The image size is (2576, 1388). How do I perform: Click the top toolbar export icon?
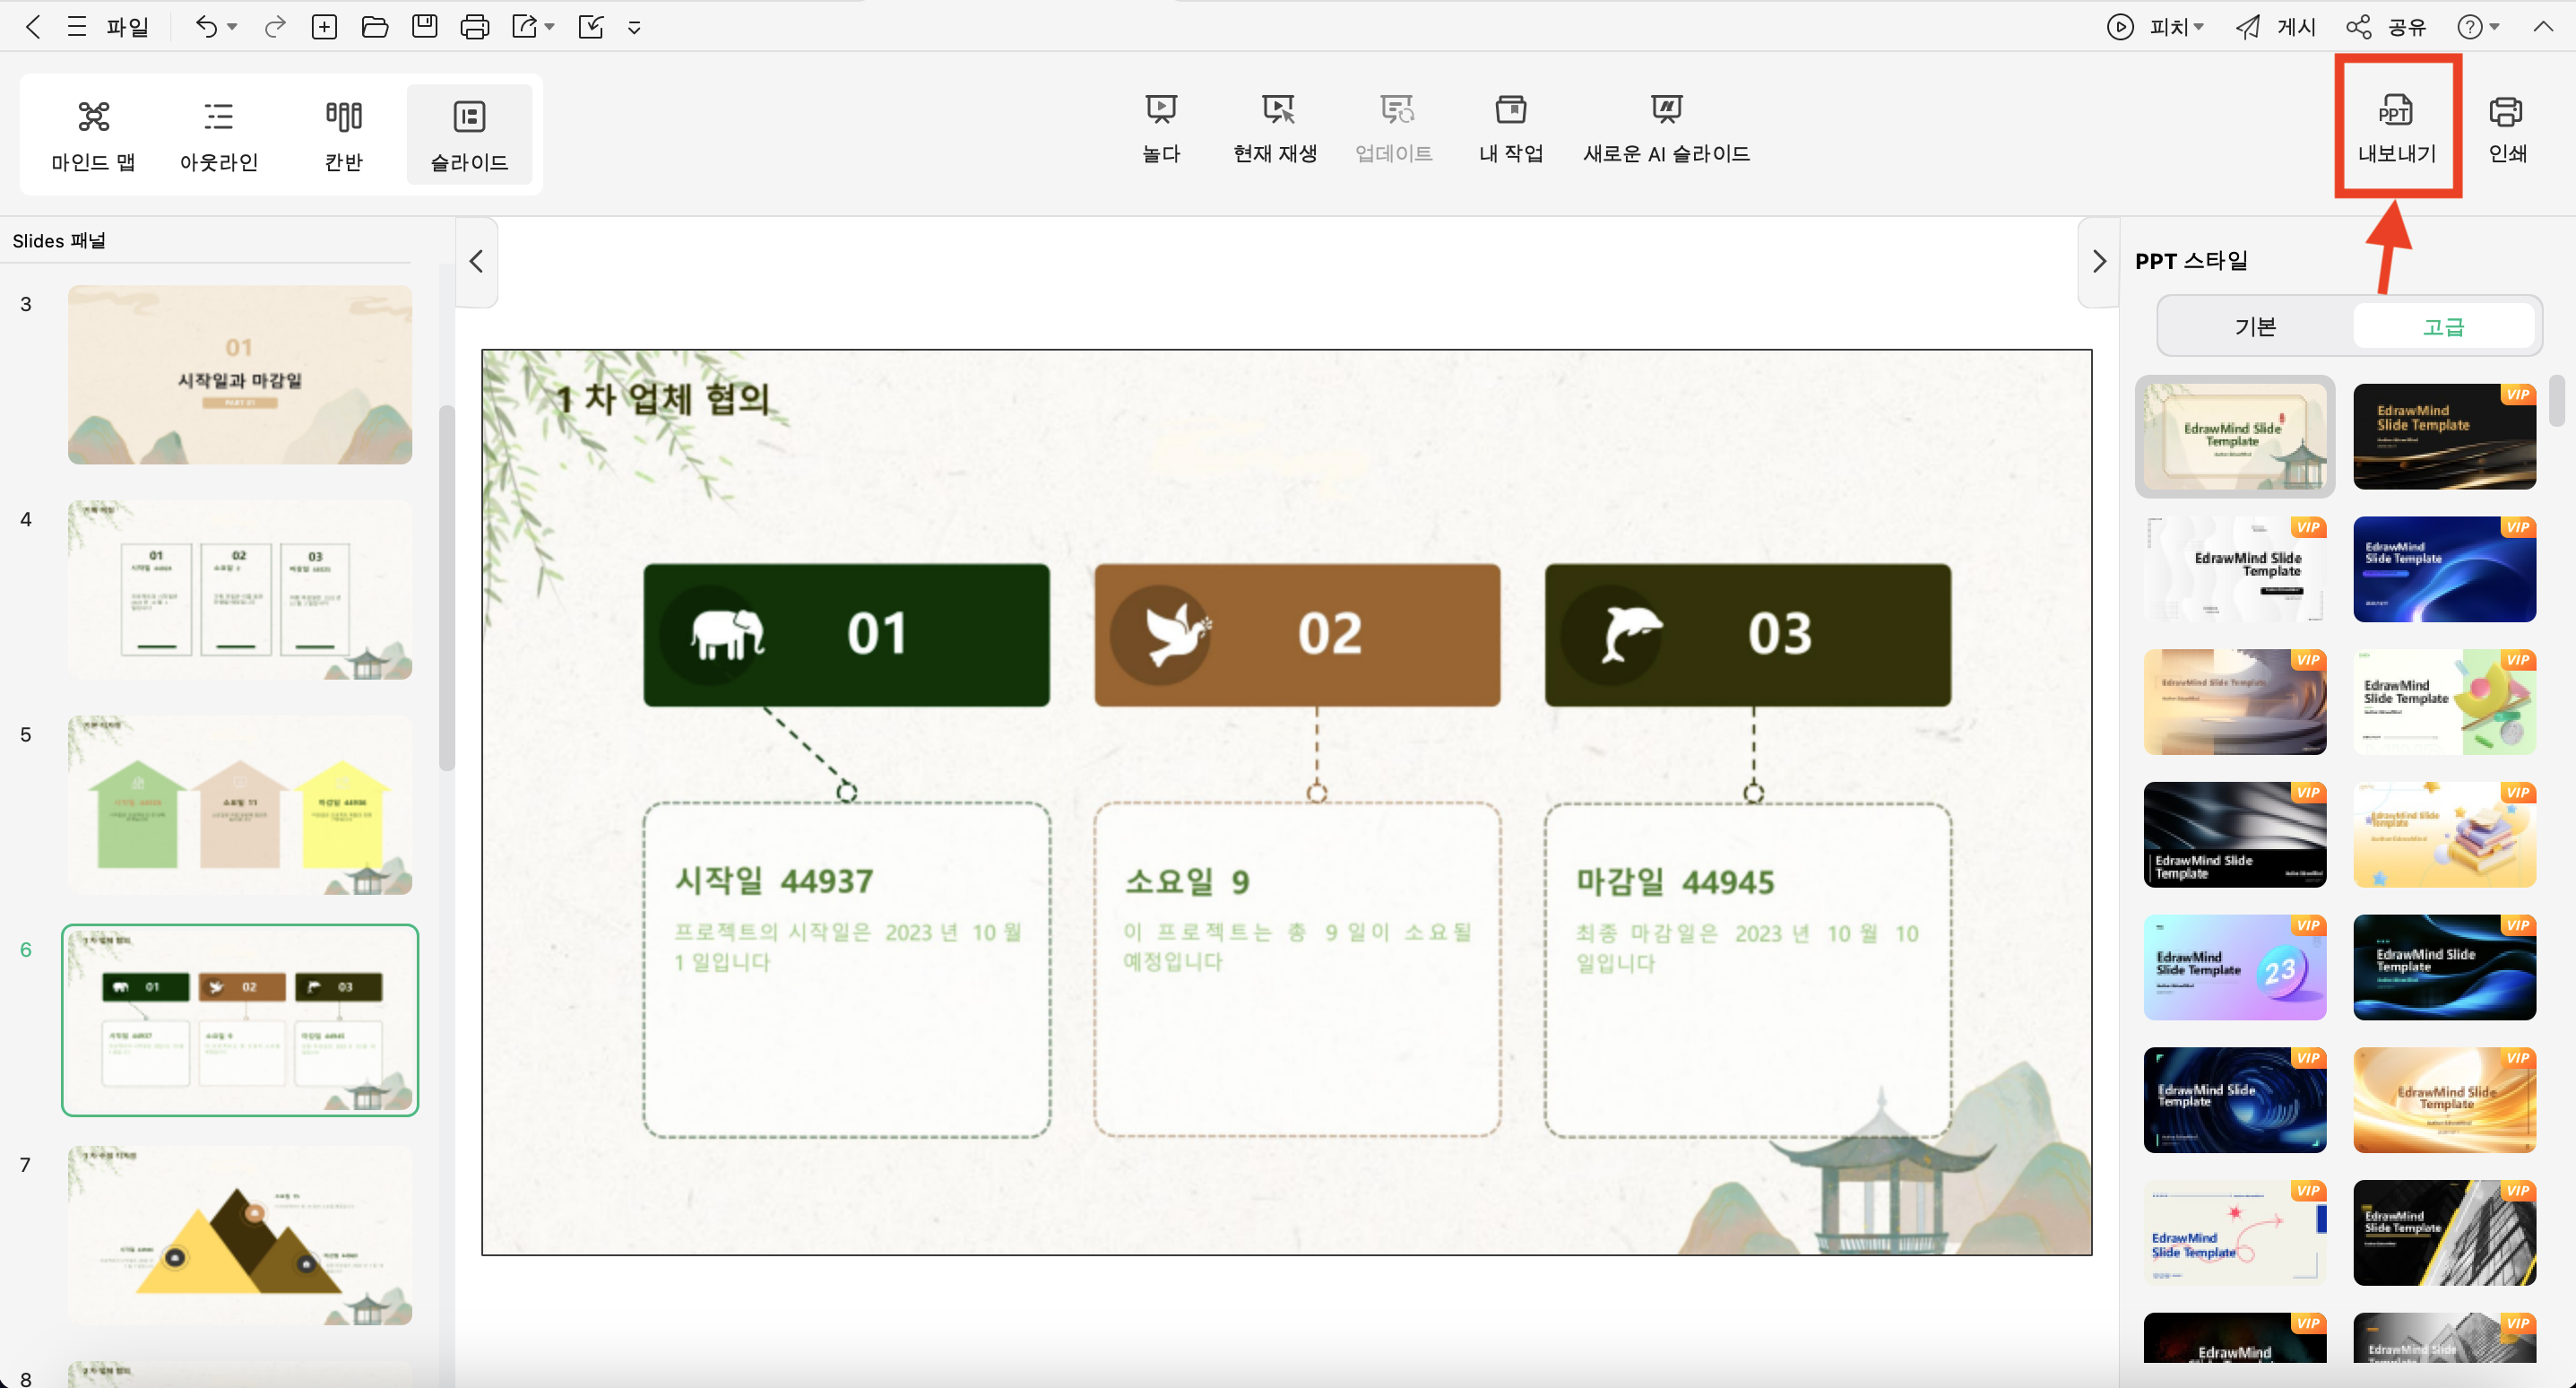point(525,27)
